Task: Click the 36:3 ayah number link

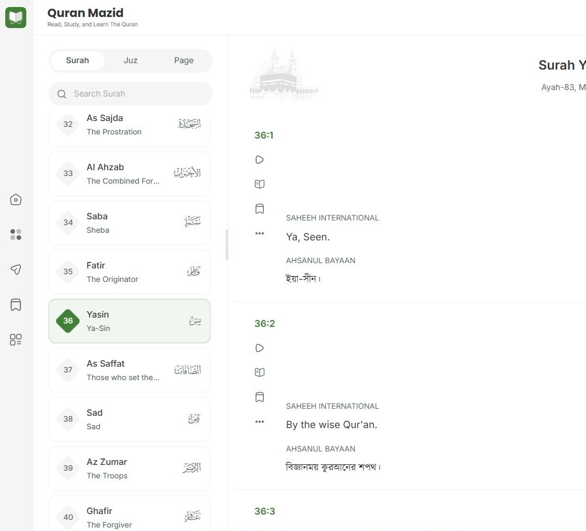Action: coord(264,511)
